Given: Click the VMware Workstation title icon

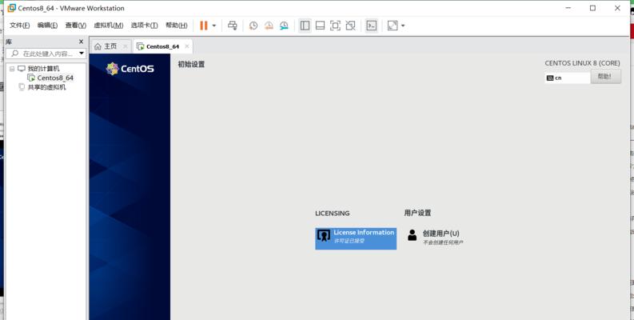Looking at the screenshot, I should click(x=12, y=8).
